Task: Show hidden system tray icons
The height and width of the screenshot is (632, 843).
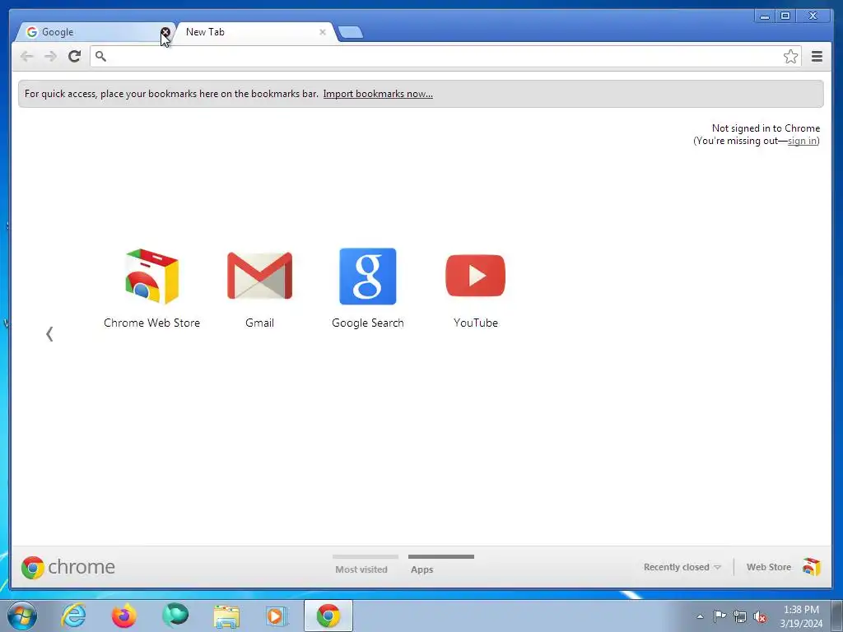Action: click(700, 616)
